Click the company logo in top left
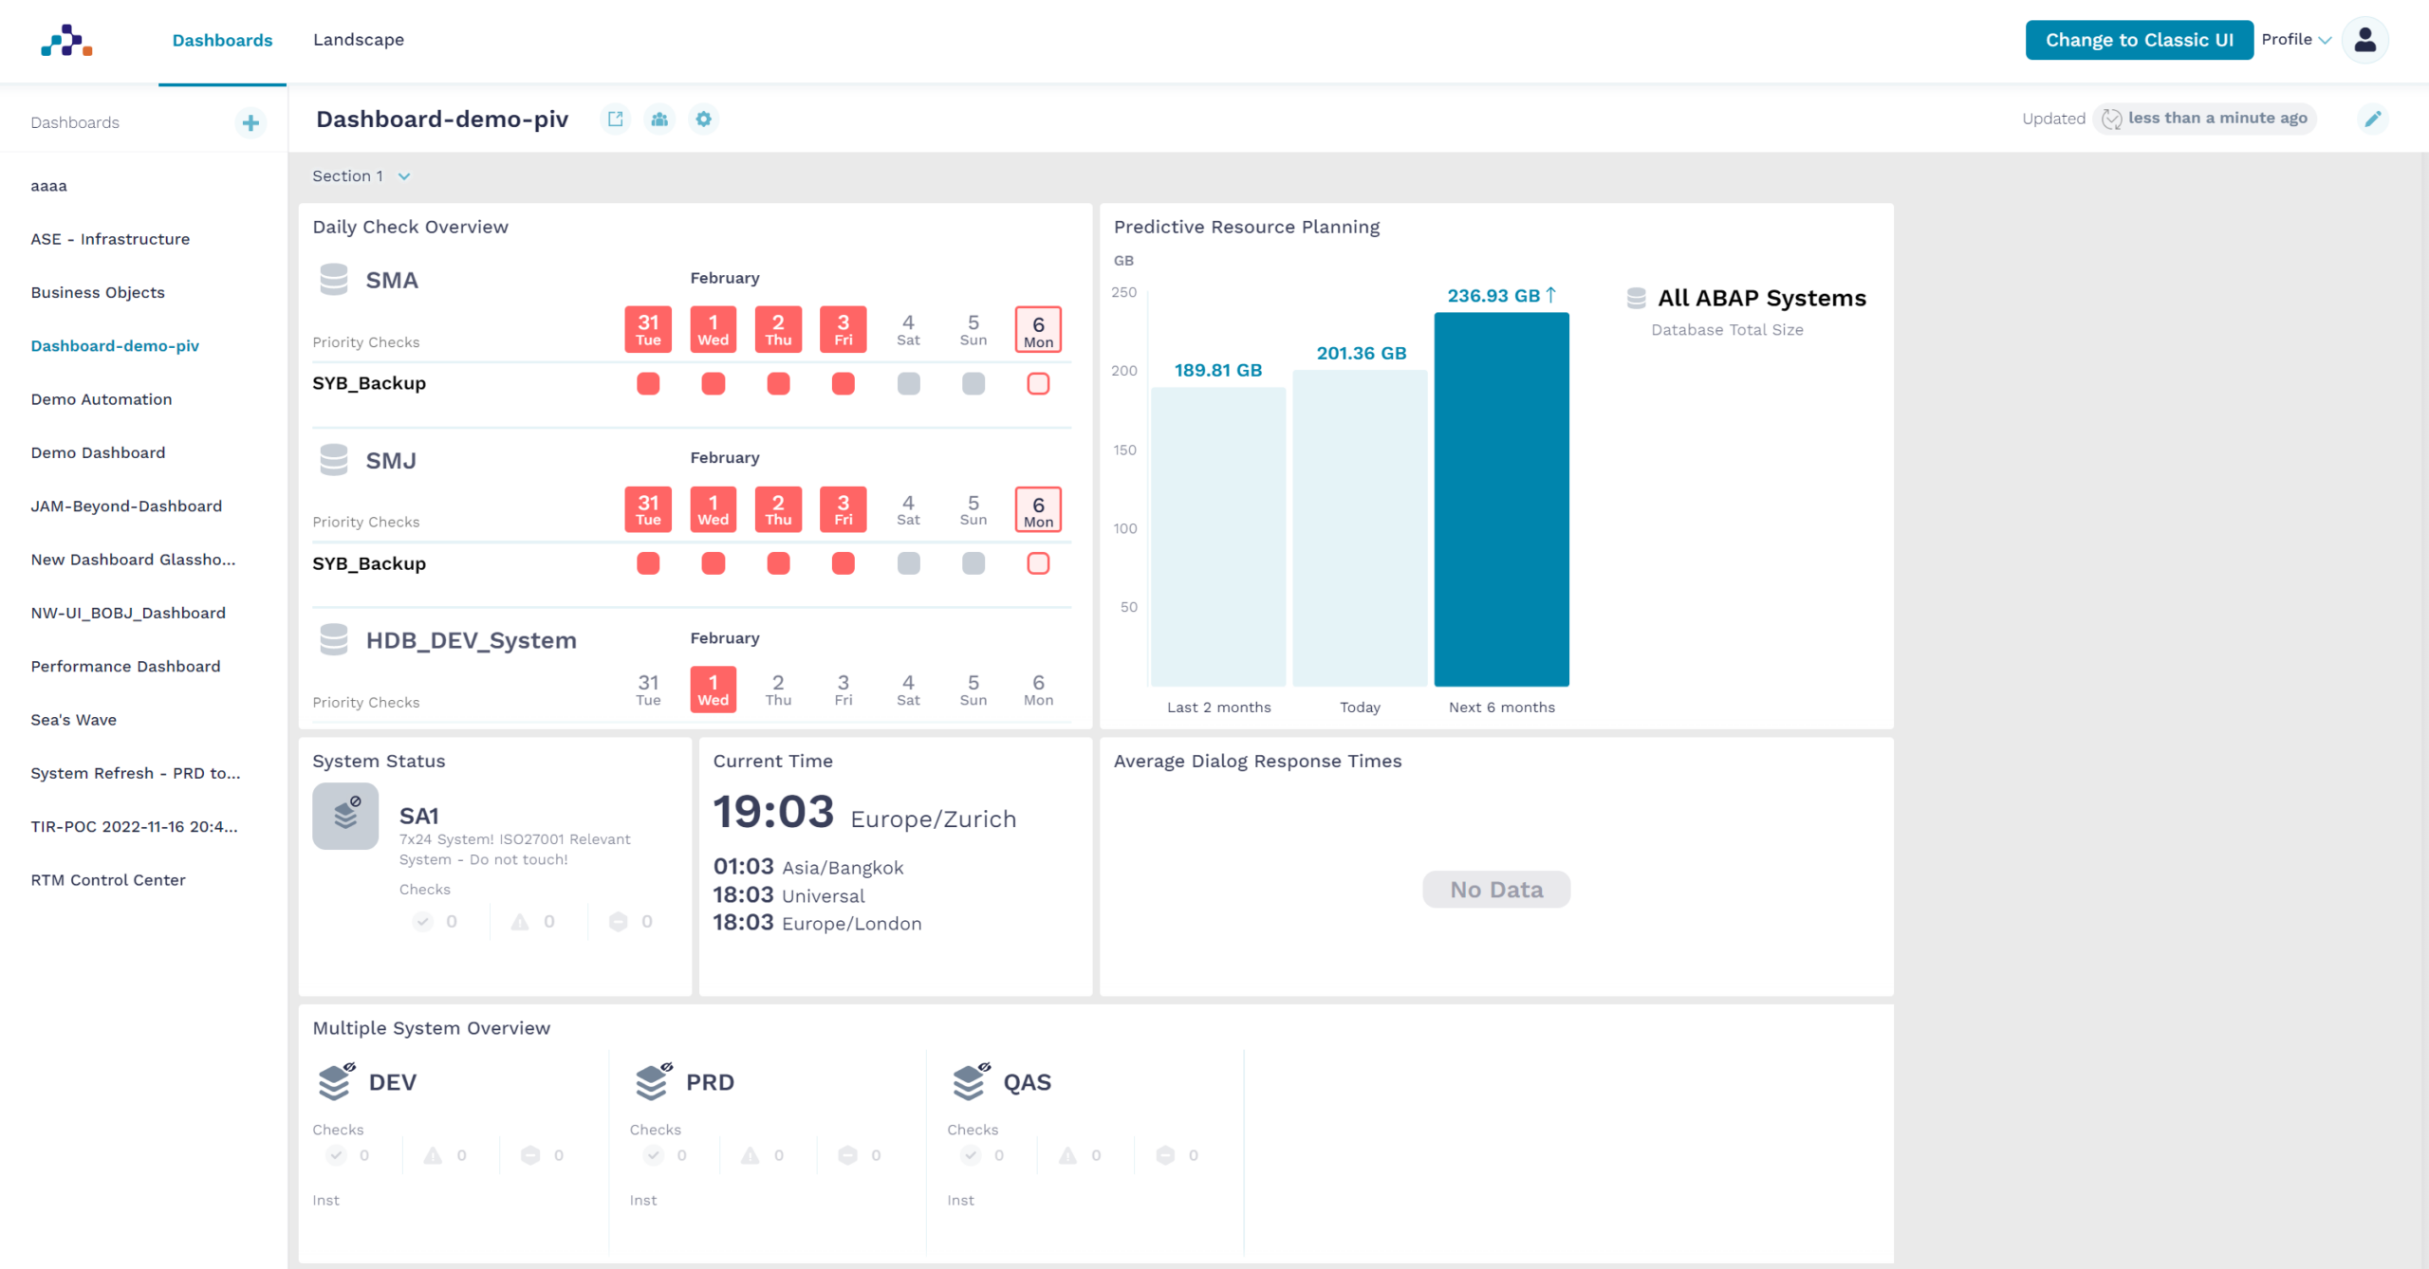 (x=65, y=41)
